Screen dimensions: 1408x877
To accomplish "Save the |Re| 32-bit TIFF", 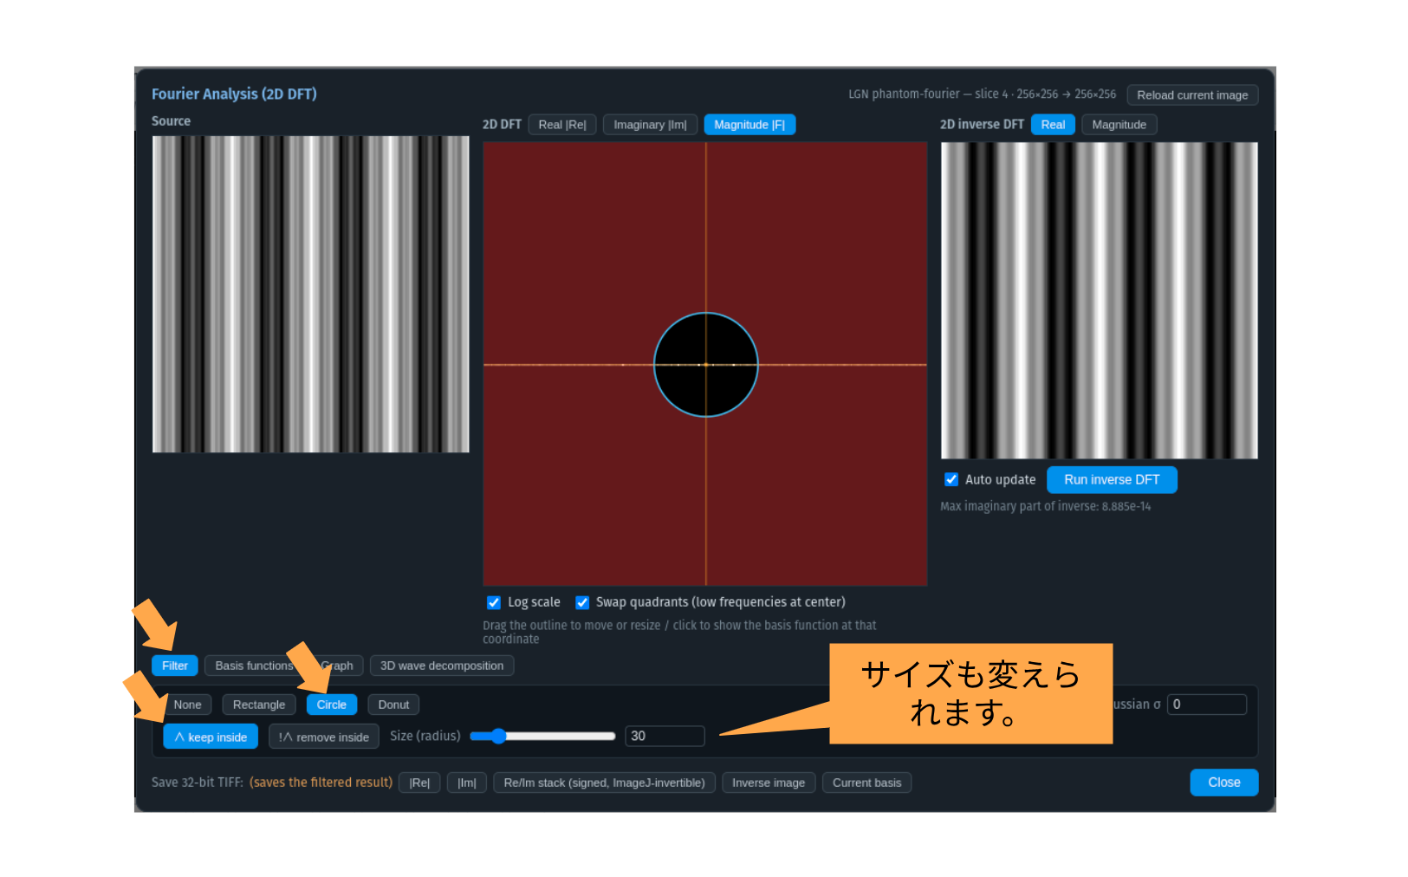I will (419, 783).
